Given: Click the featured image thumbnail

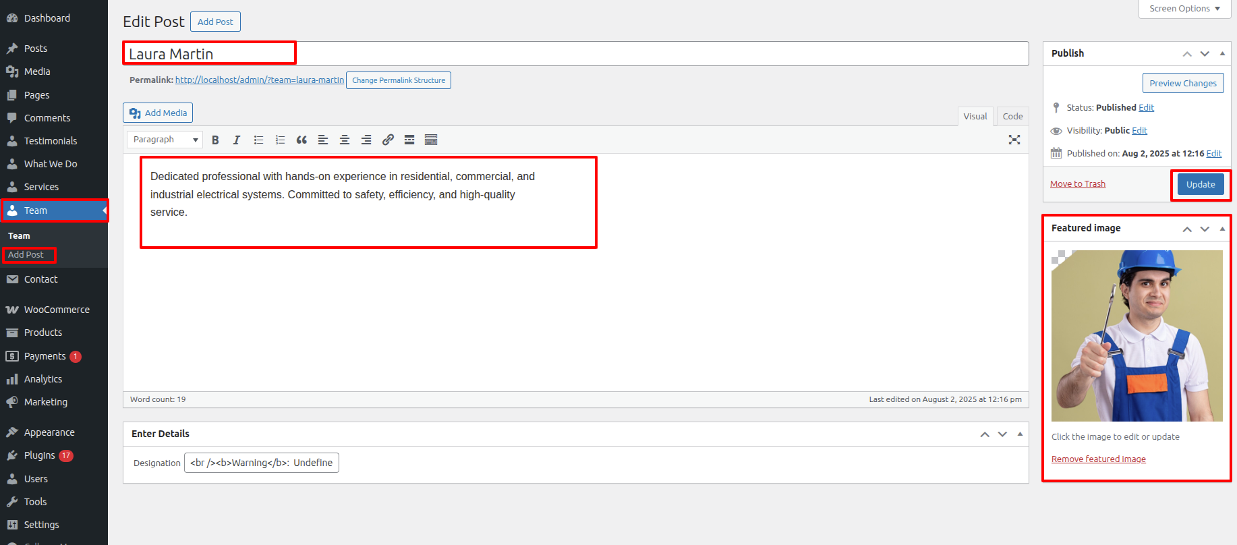Looking at the screenshot, I should coord(1137,336).
